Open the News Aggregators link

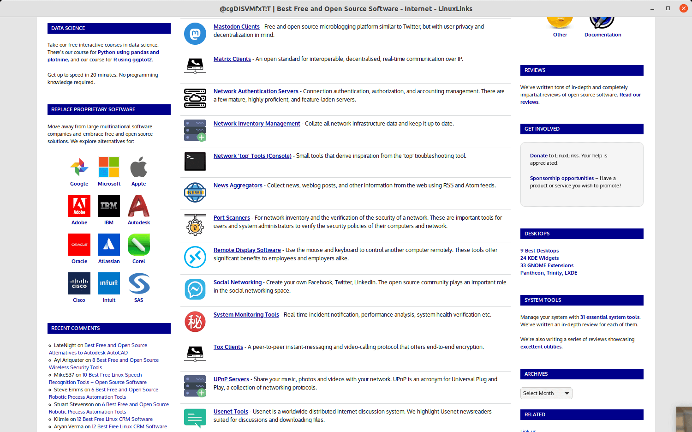238,186
